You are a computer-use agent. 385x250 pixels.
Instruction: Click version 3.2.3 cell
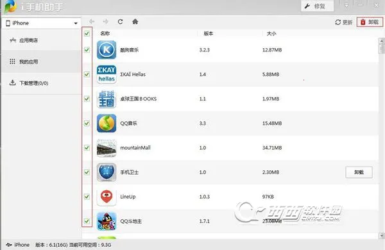pyautogui.click(x=204, y=50)
